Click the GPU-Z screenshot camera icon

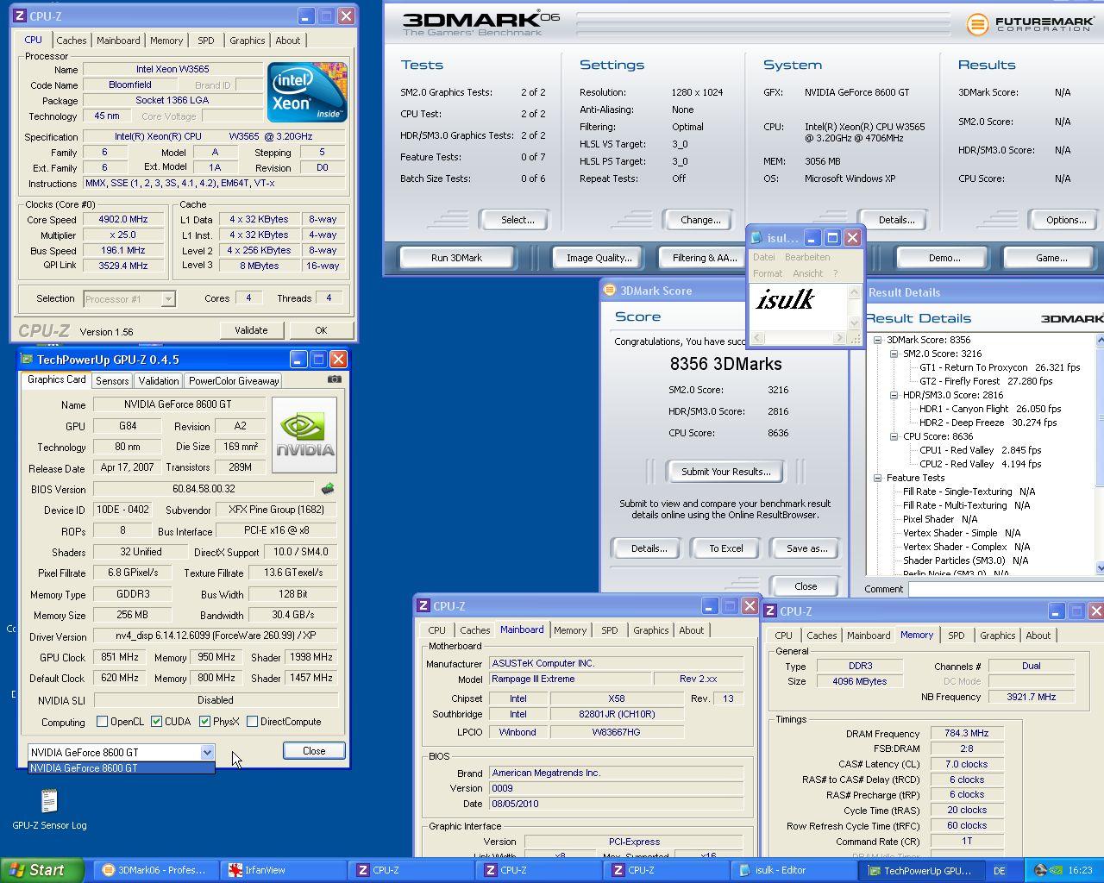[335, 379]
